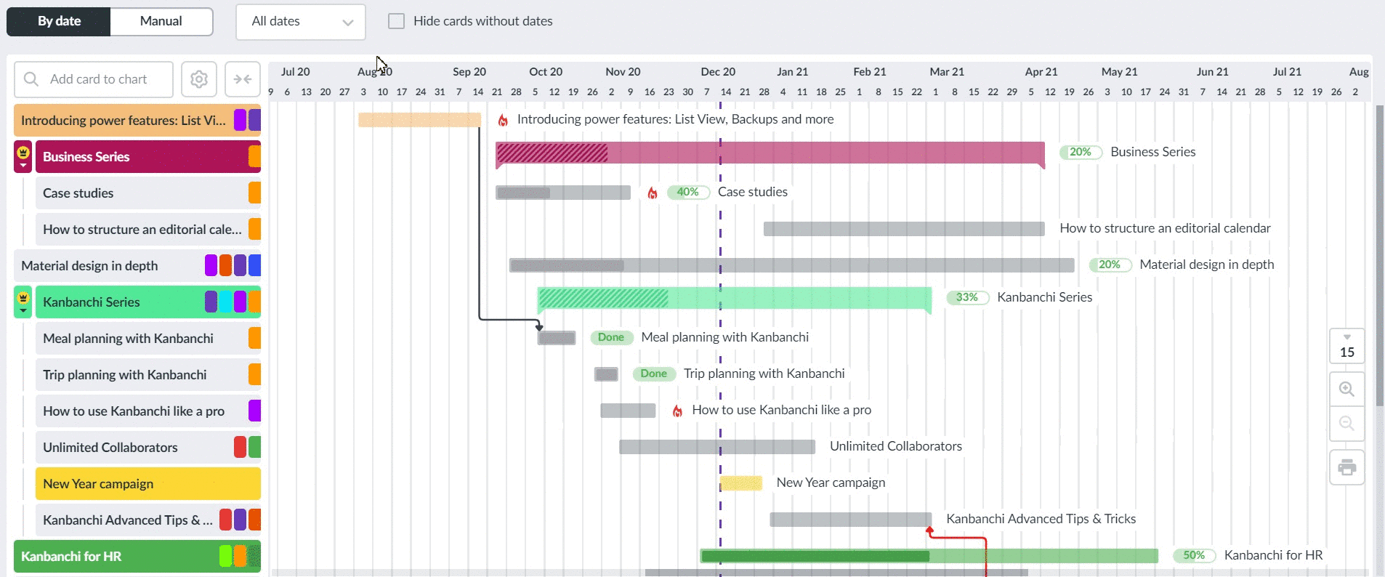Viewport: 1385px width, 577px height.
Task: Open the day scale selector showing 15
Action: click(x=1346, y=346)
